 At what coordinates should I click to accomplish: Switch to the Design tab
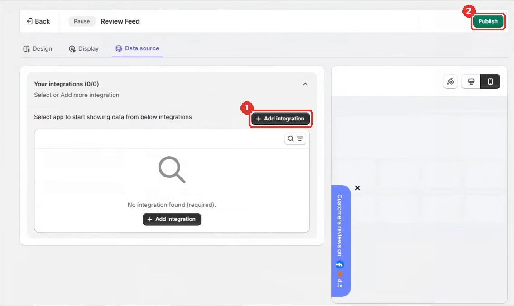[38, 48]
